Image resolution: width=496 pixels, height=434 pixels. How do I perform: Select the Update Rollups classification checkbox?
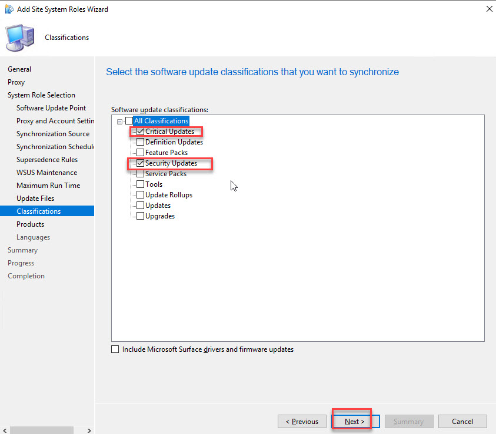140,195
